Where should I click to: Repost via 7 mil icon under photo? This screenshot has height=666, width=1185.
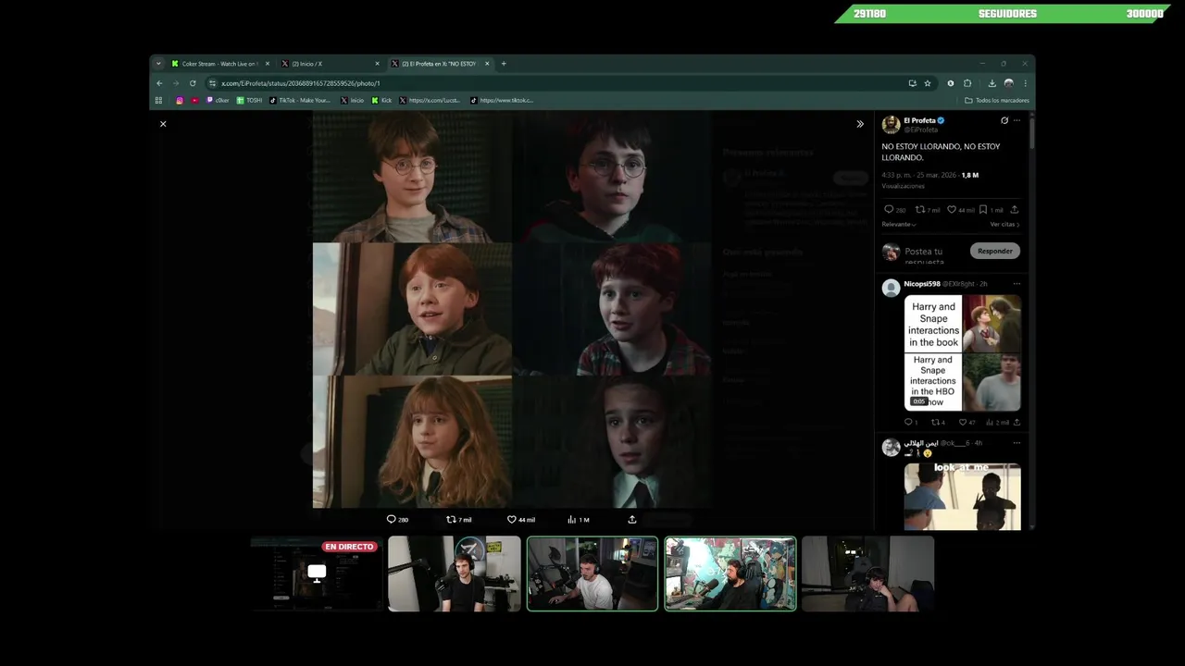458,520
